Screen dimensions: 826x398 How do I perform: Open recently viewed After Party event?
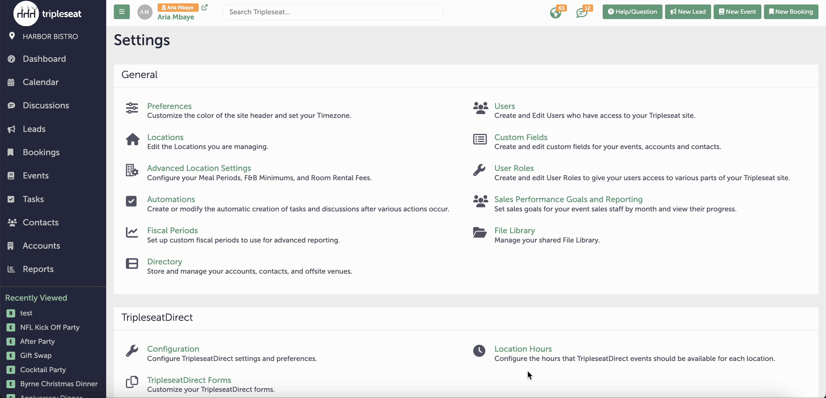(x=37, y=341)
